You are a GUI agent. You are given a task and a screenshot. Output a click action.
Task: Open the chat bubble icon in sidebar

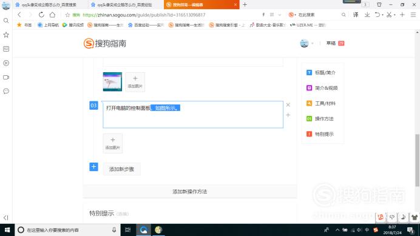point(6,92)
